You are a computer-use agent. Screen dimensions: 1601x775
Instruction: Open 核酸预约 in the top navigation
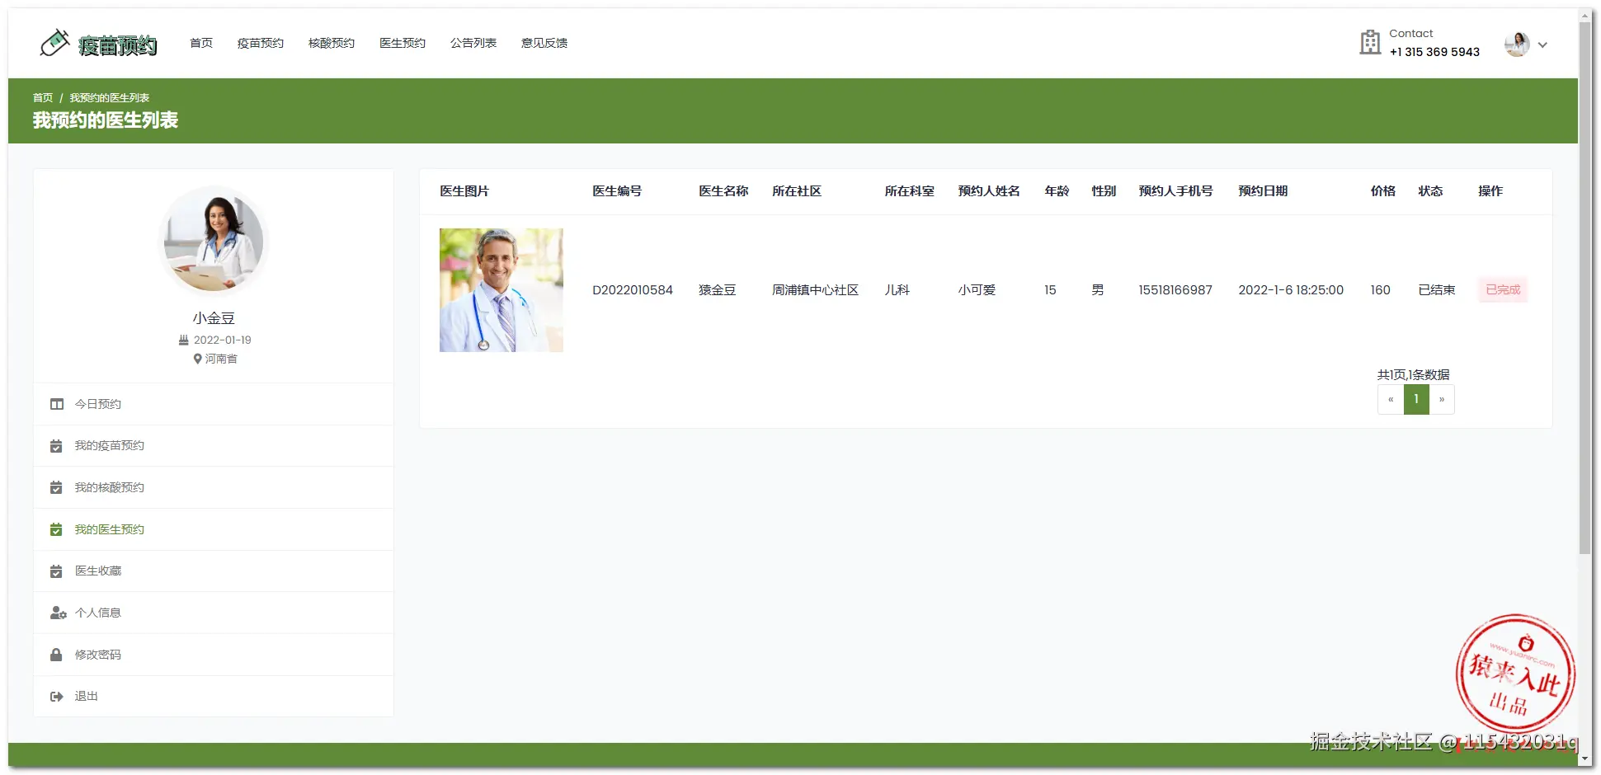click(x=332, y=43)
